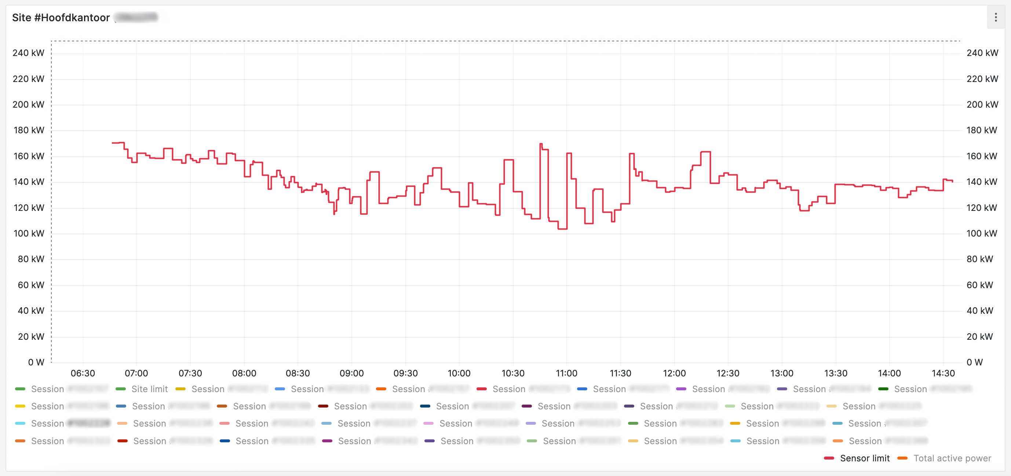The image size is (1011, 476).
Task: Click the dark plum Session legend swatch
Action: (x=527, y=406)
